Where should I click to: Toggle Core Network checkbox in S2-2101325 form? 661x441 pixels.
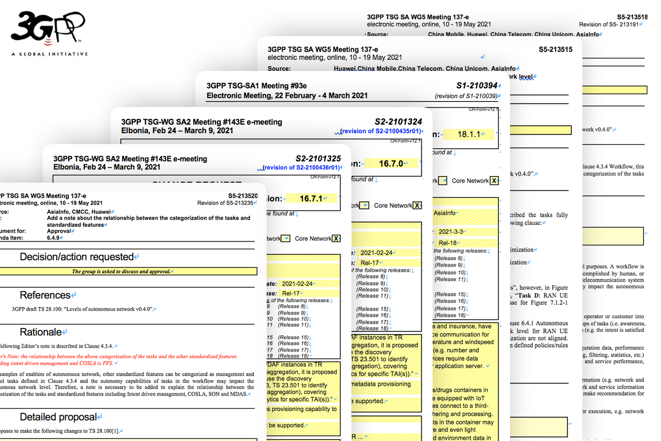pos(336,239)
